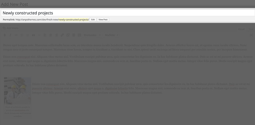Open the RevSlider dropdown
The height and width of the screenshot is (125, 255).
click(x=111, y=35)
